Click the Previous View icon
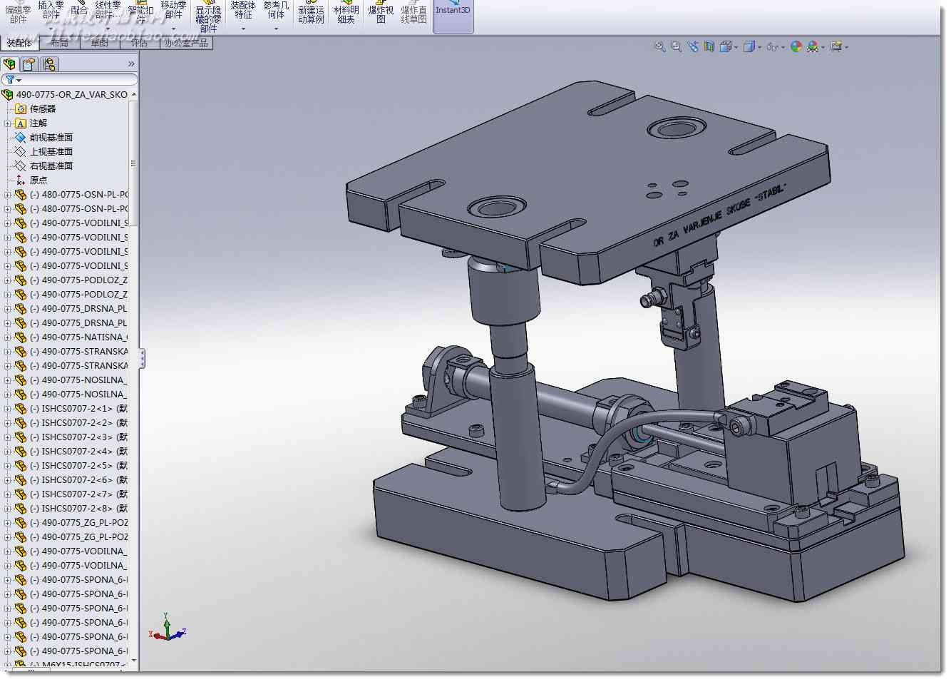Viewport: 951px width, 682px height. tap(693, 46)
